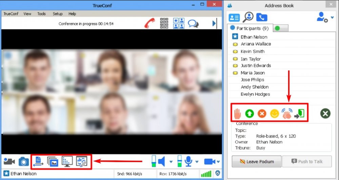Expand the microphone options dropdown arrow
Viewport: 339px width, 180px height.
pyautogui.click(x=197, y=162)
